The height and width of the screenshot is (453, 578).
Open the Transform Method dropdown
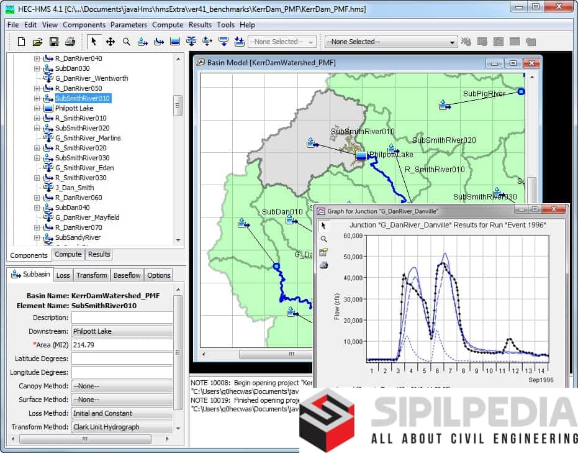tap(122, 427)
